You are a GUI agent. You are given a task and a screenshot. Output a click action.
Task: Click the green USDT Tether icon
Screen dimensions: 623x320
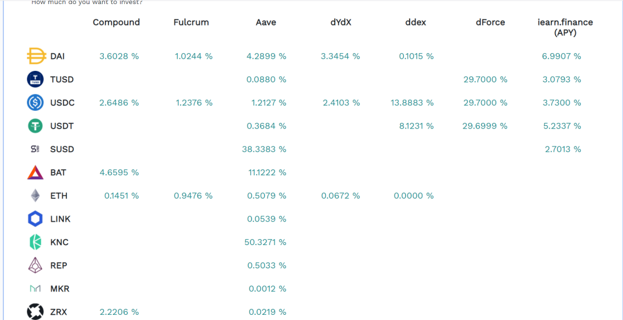35,126
